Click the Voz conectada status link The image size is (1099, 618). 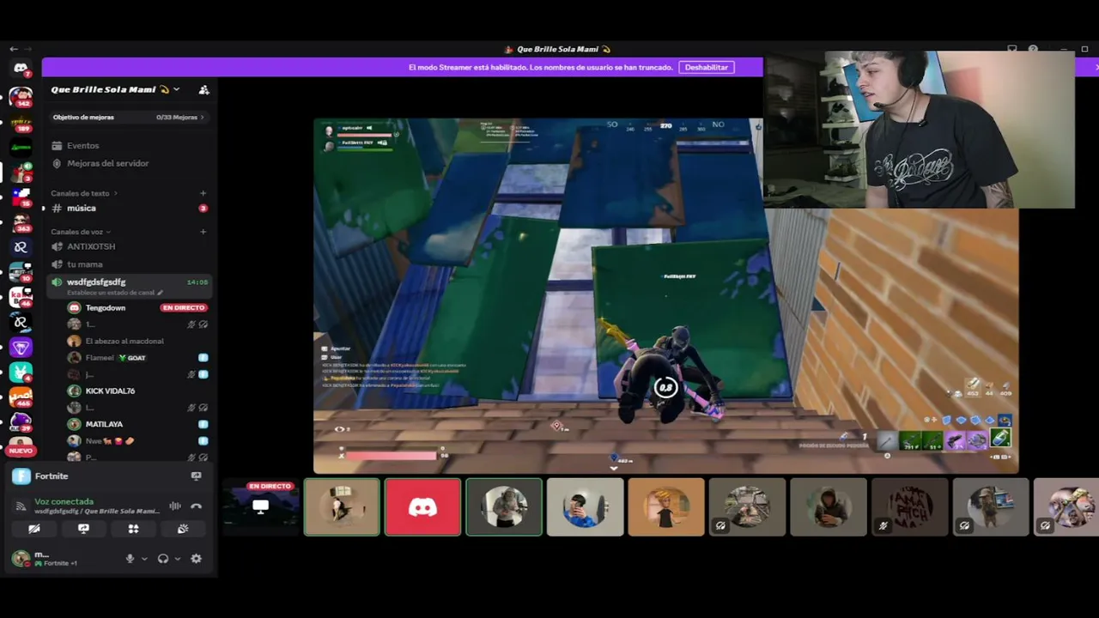point(64,501)
